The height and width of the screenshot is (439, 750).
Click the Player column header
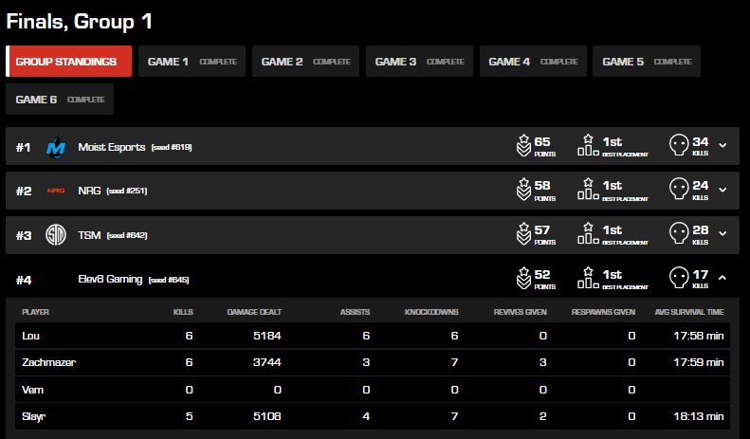[35, 312]
